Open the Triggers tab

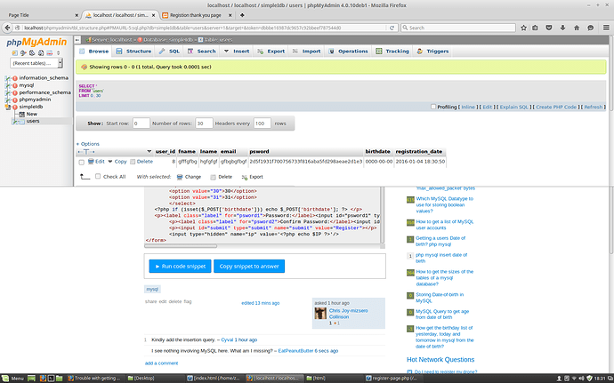coord(432,52)
